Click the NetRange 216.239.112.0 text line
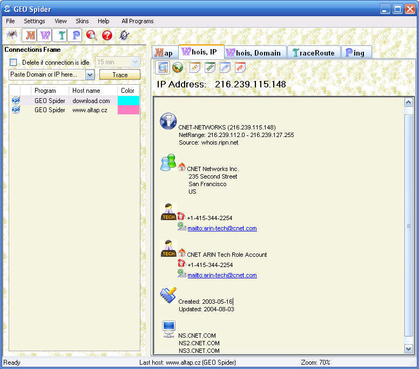 pyautogui.click(x=236, y=135)
